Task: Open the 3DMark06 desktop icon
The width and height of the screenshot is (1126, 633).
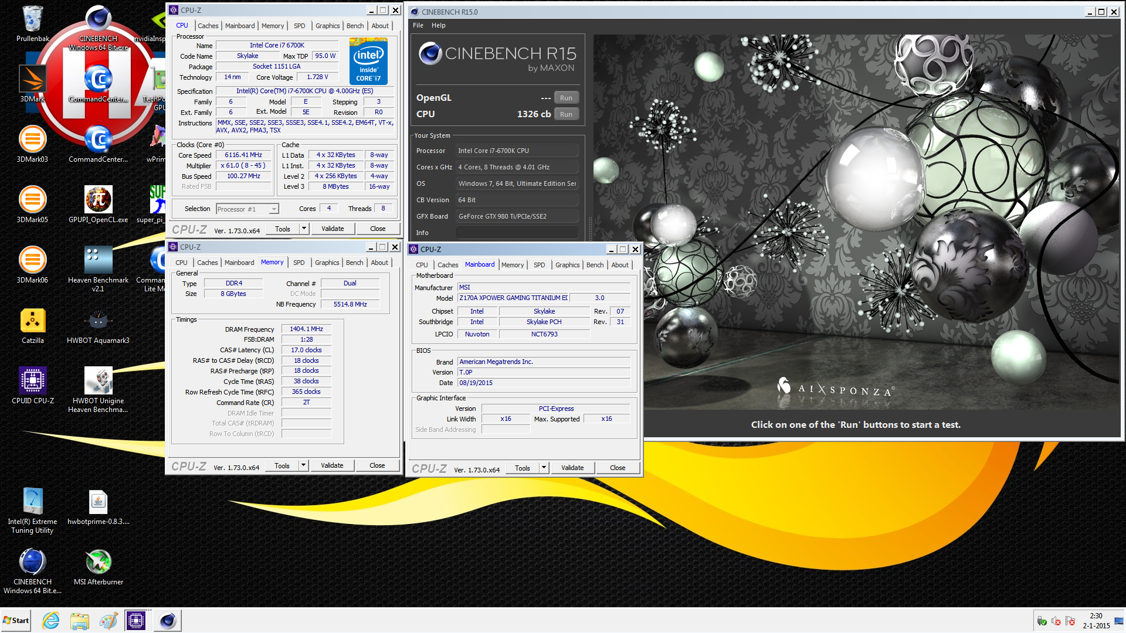Action: coord(32,265)
